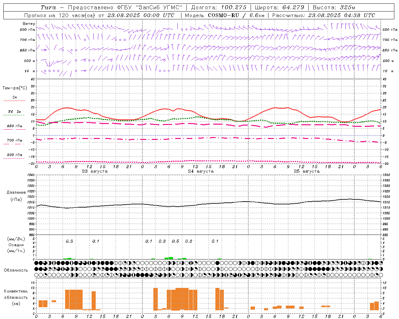Image resolution: width=399 pixels, height=319 pixels.
Task: Click temperature legend's "700 гПа" label
Action: point(15,140)
